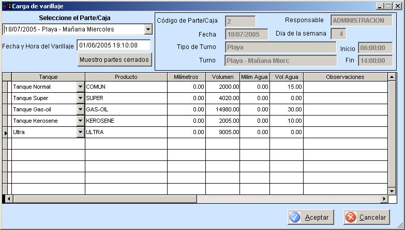Click the Tanque Kerosene cell text
Screen dimensions: 405x230
pyautogui.click(x=35, y=121)
